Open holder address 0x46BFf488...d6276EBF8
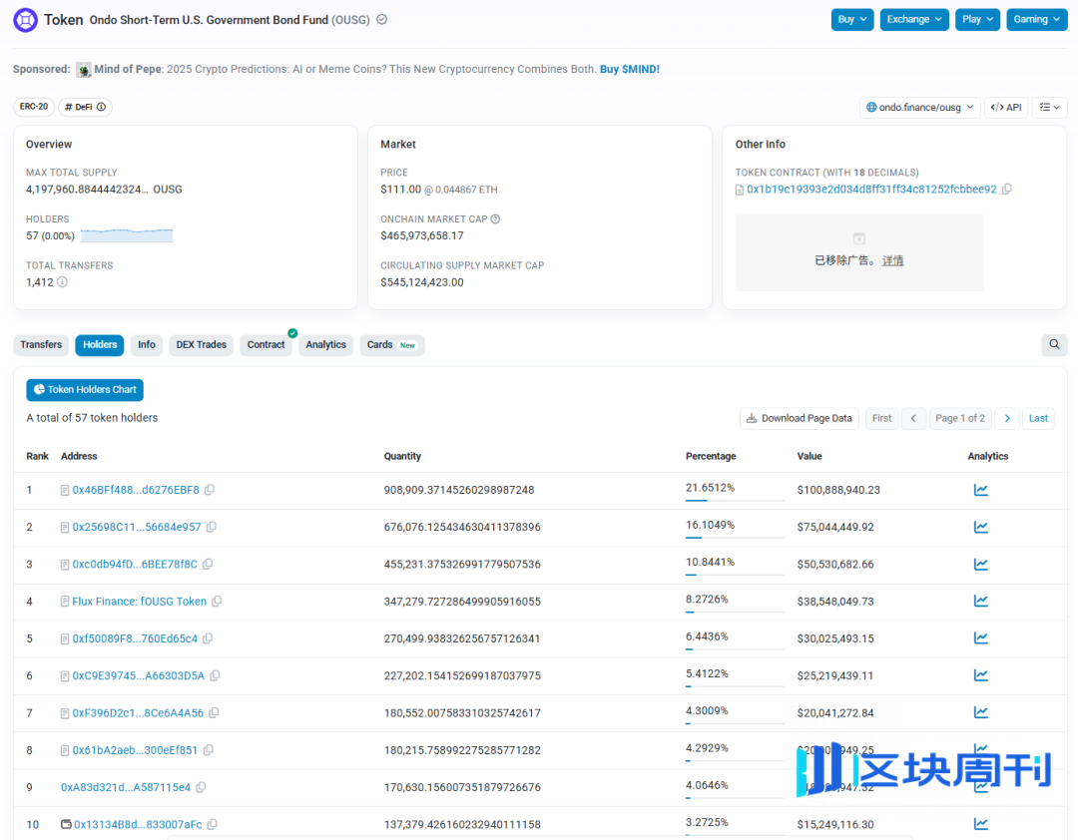Image resolution: width=1078 pixels, height=840 pixels. [136, 490]
